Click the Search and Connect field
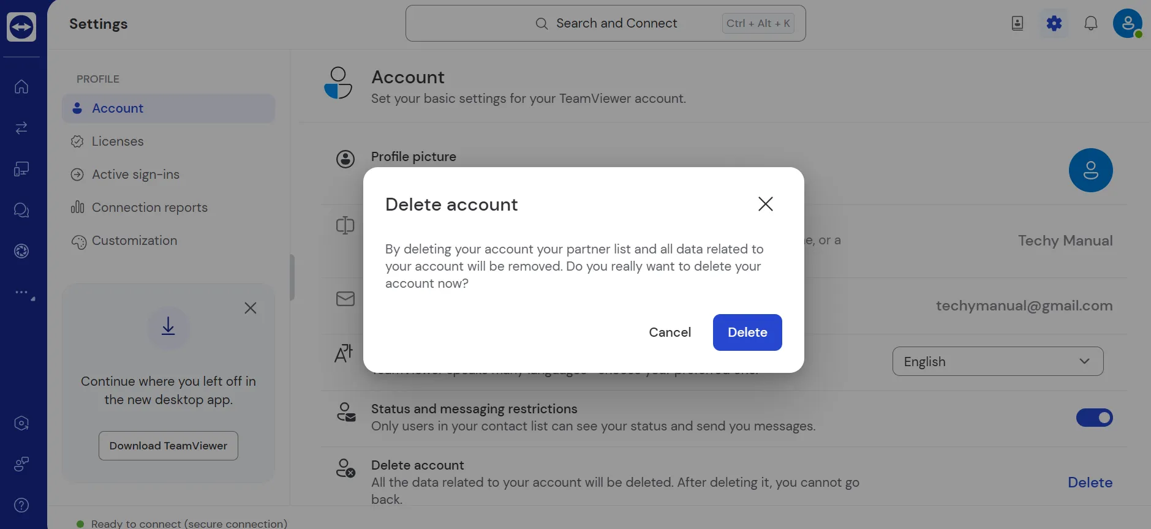 click(x=605, y=23)
